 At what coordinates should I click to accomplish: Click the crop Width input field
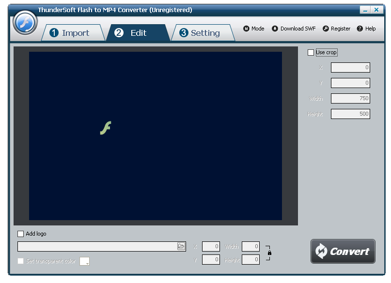point(350,98)
